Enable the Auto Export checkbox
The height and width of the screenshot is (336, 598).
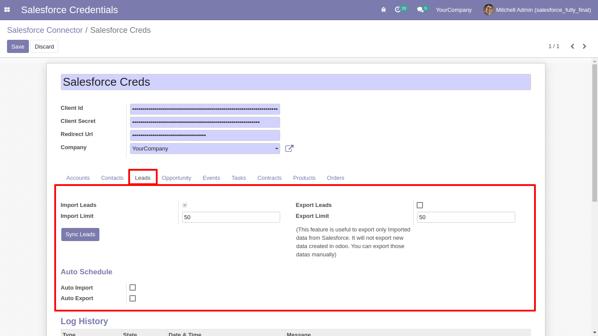pyautogui.click(x=133, y=298)
